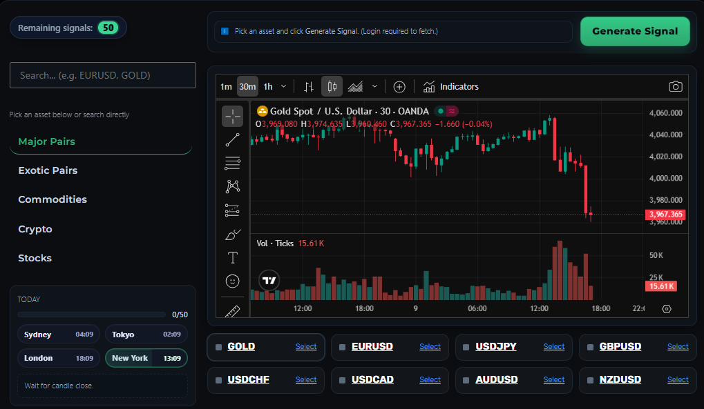
Task: Open the timeframe dropdown chevron
Action: point(283,86)
